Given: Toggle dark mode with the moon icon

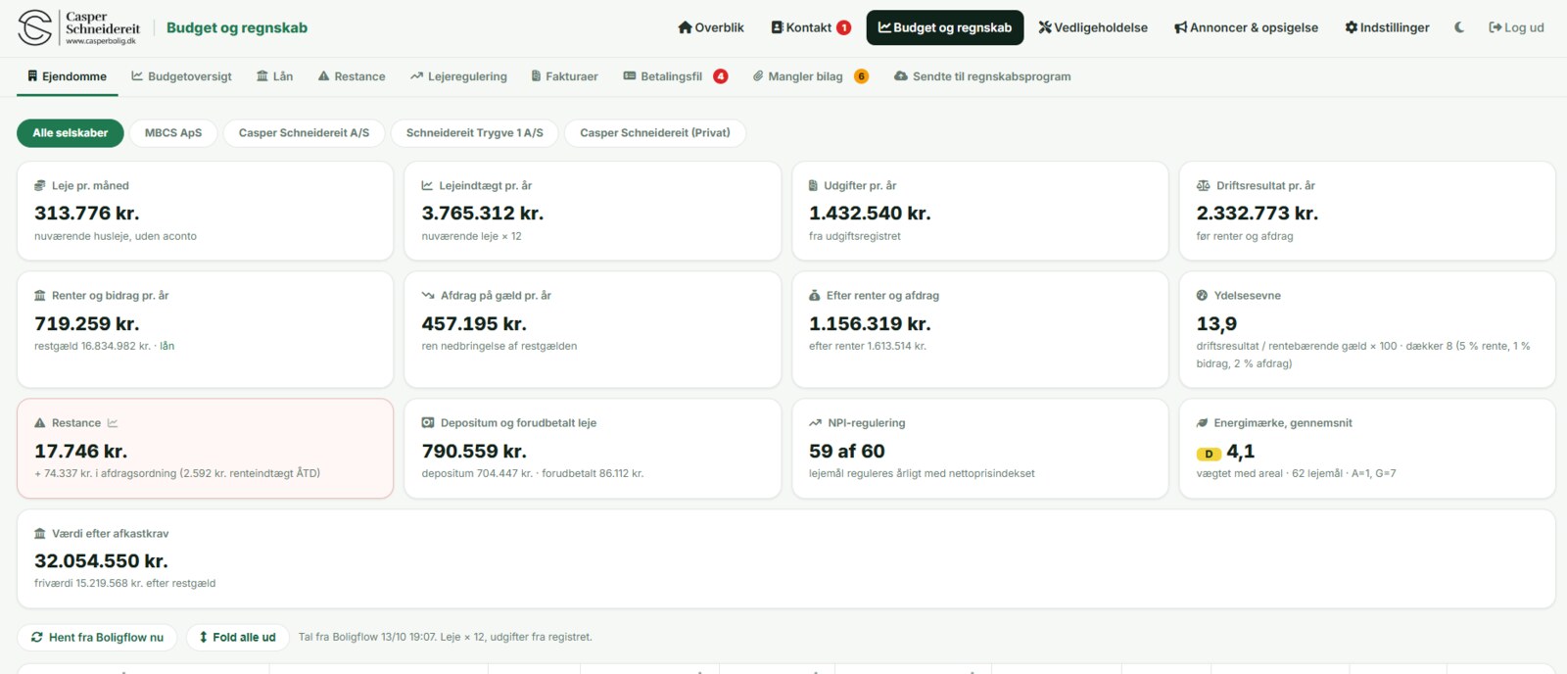Looking at the screenshot, I should pos(1459,27).
